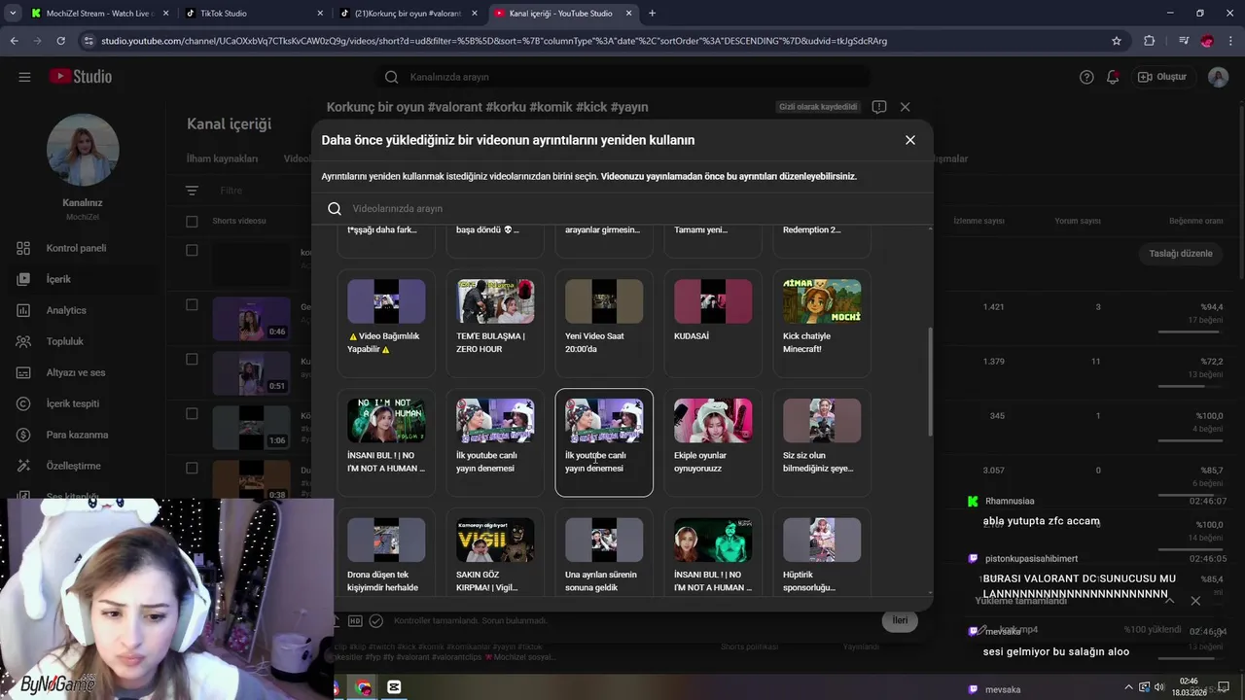
Task: Focus the Kanalınızda arayın search bar
Action: (x=622, y=77)
